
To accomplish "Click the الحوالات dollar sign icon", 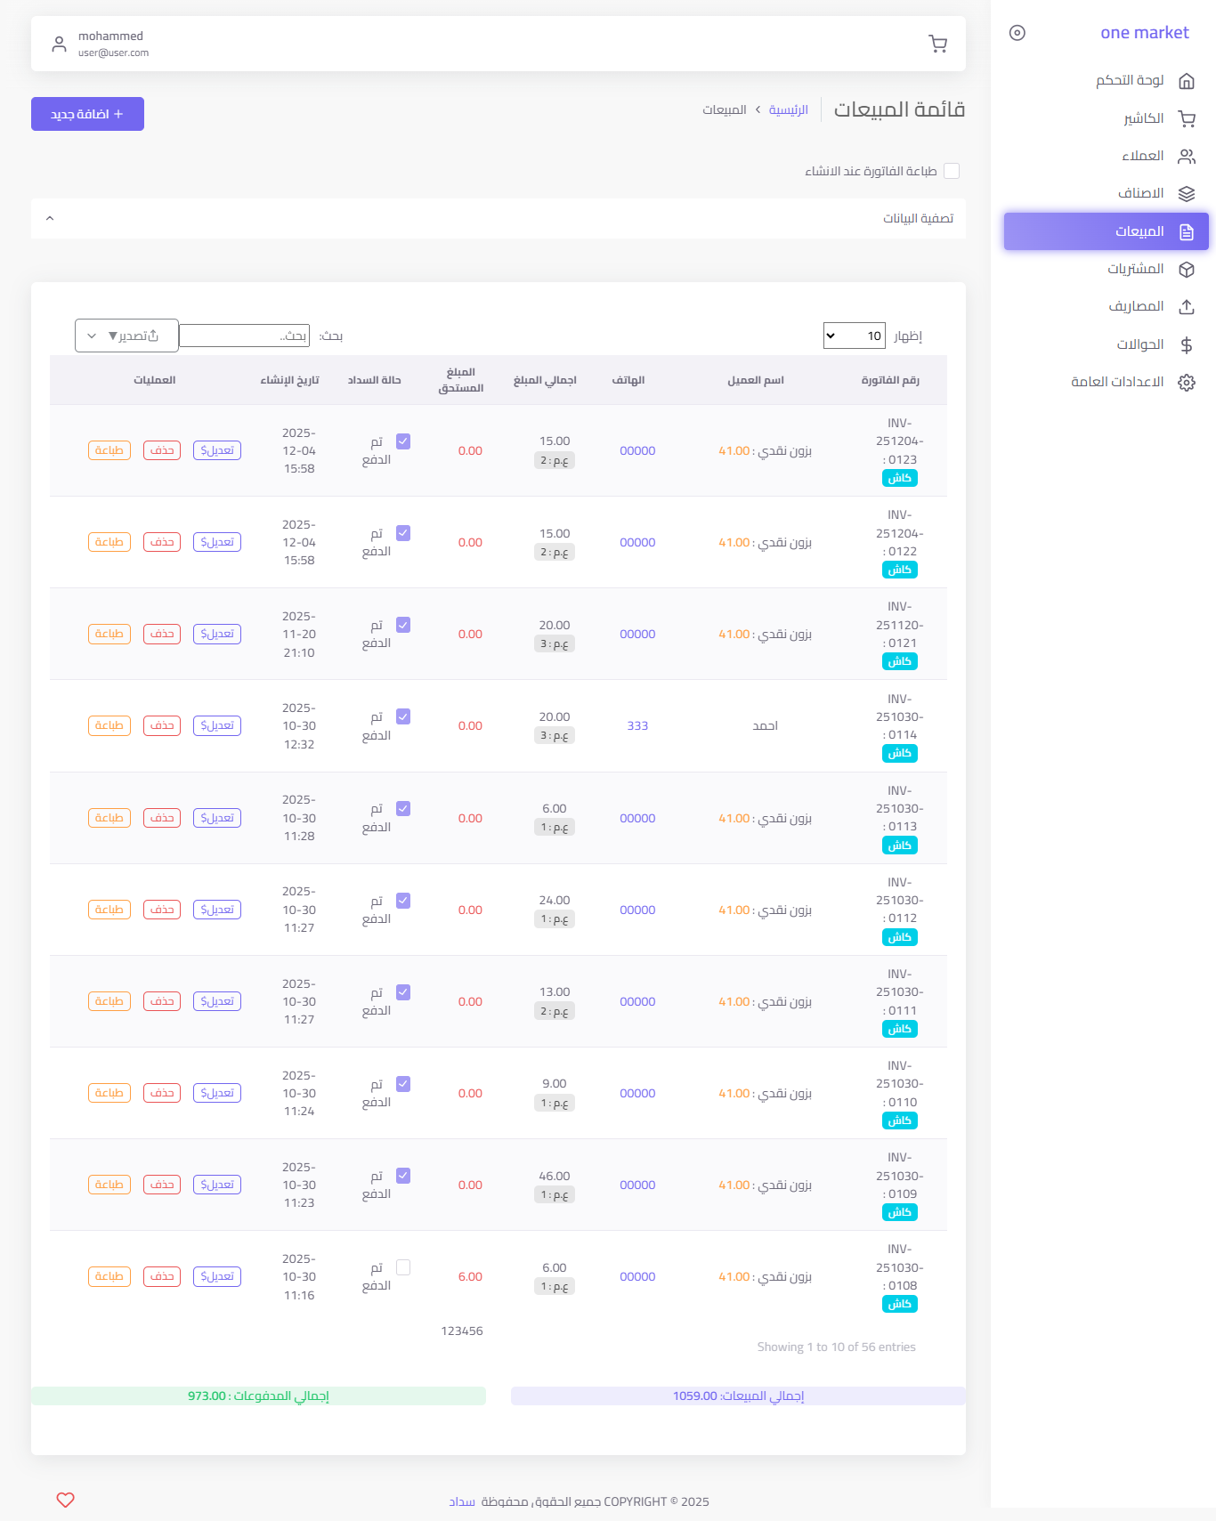I will pyautogui.click(x=1186, y=345).
